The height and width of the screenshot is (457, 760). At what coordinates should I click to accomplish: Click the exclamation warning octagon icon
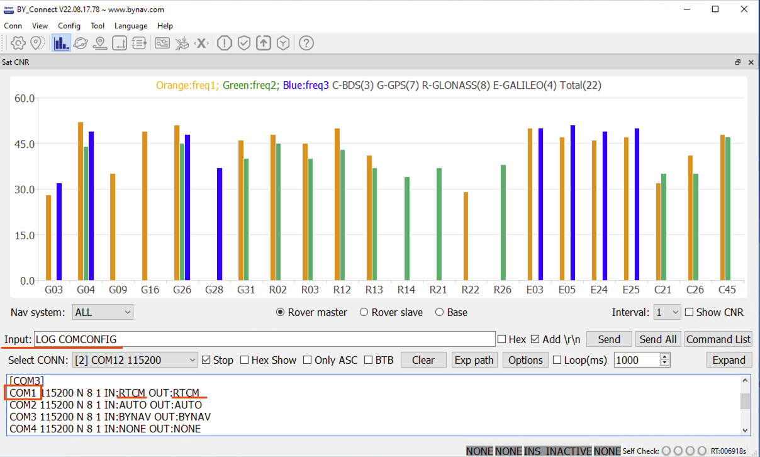(x=224, y=43)
